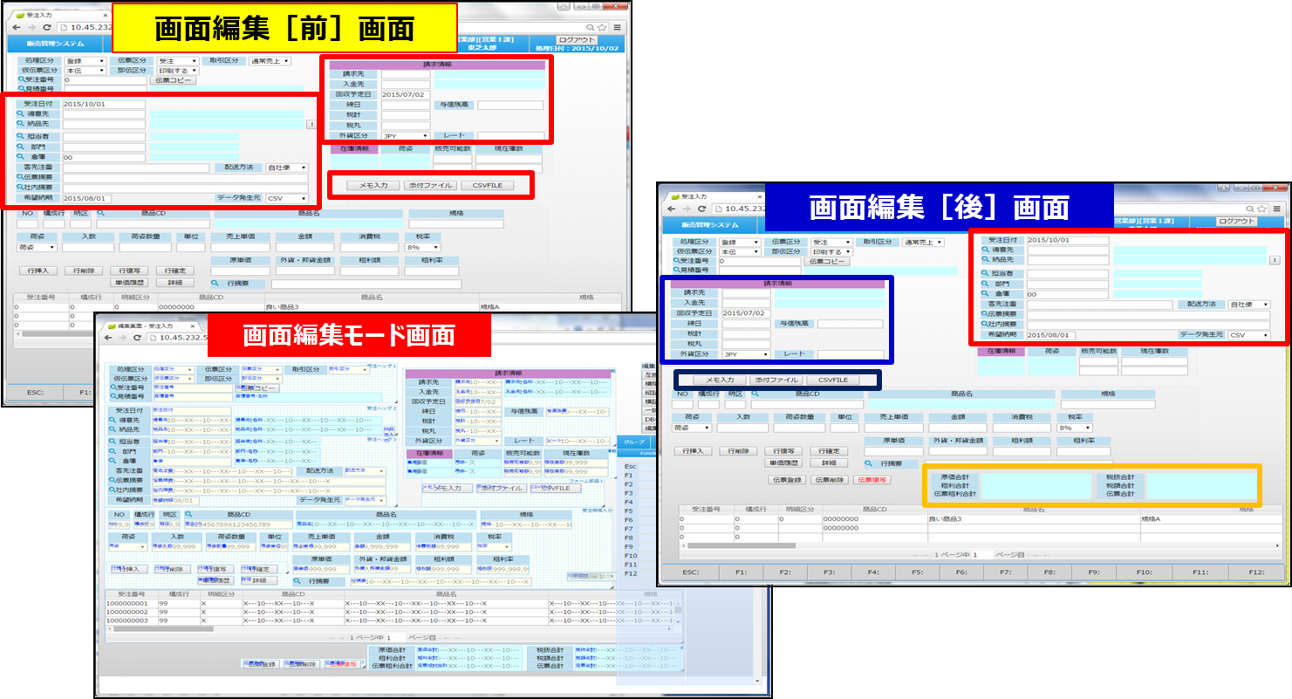Open the 即伝区分 dropdown in the before-edit window
The image size is (1292, 699).
pos(178,71)
